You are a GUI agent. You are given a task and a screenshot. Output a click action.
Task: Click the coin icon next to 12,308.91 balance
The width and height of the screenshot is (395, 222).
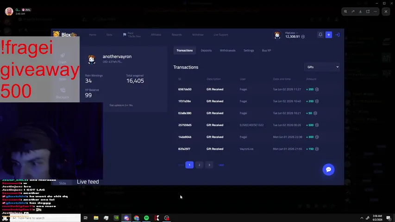[303, 37]
